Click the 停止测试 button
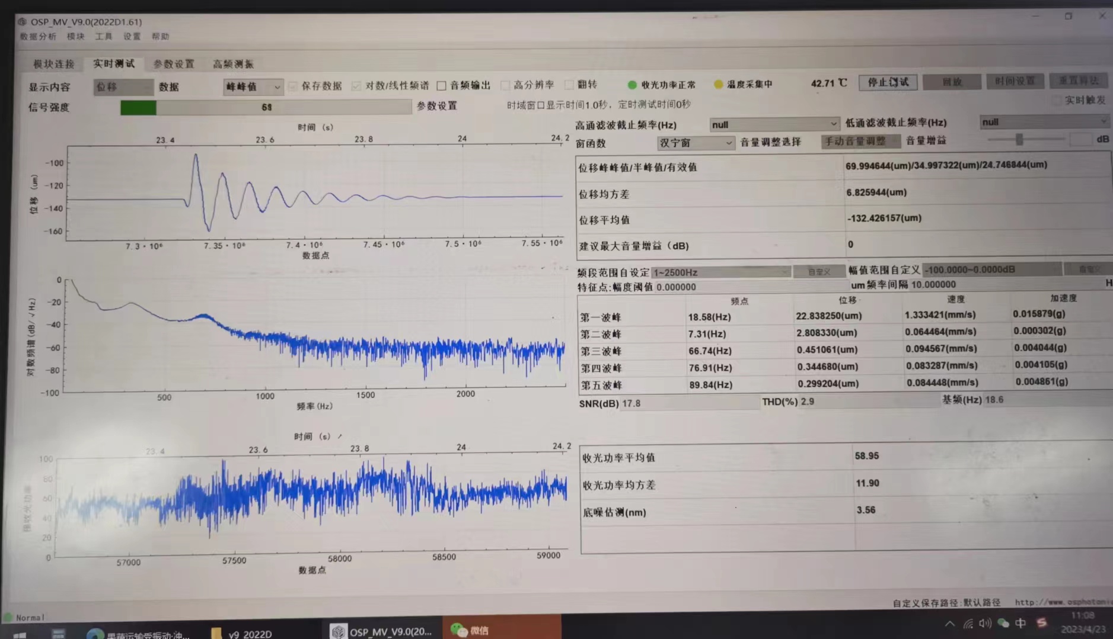Image resolution: width=1113 pixels, height=639 pixels. click(x=888, y=82)
